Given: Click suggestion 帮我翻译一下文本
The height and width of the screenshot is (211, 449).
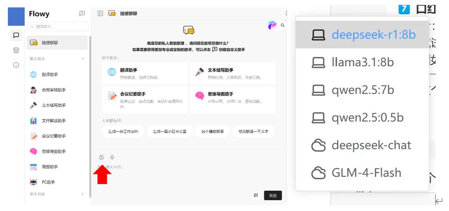Looking at the screenshot, I should tap(253, 131).
